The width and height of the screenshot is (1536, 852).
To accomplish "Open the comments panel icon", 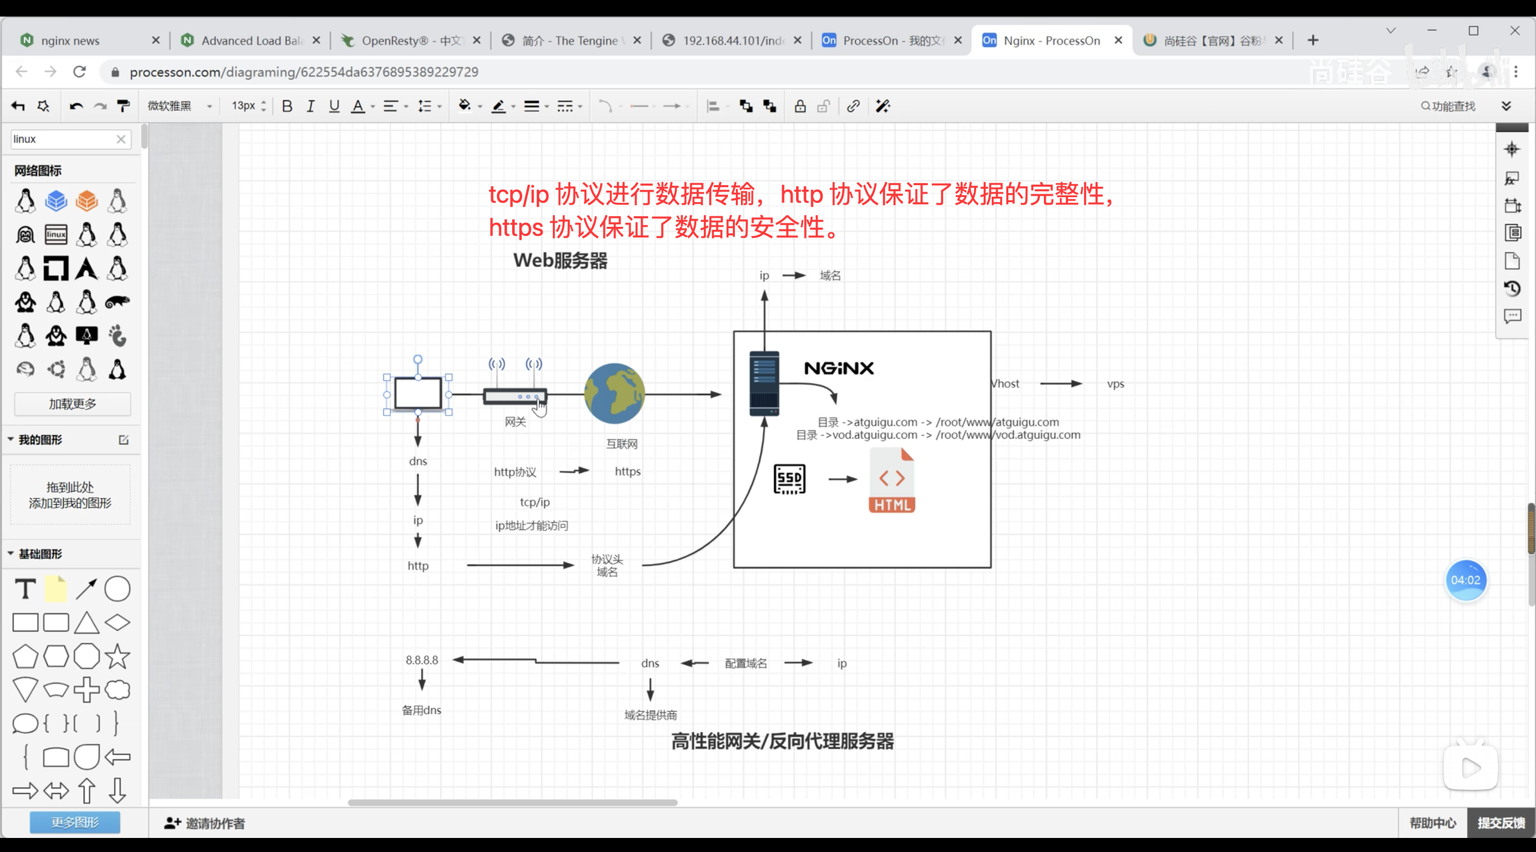I will (x=1511, y=316).
